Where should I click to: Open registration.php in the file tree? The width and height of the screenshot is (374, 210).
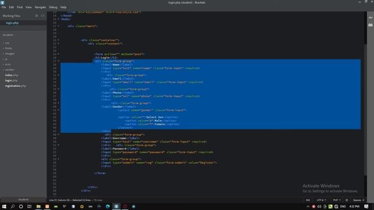tap(16, 86)
